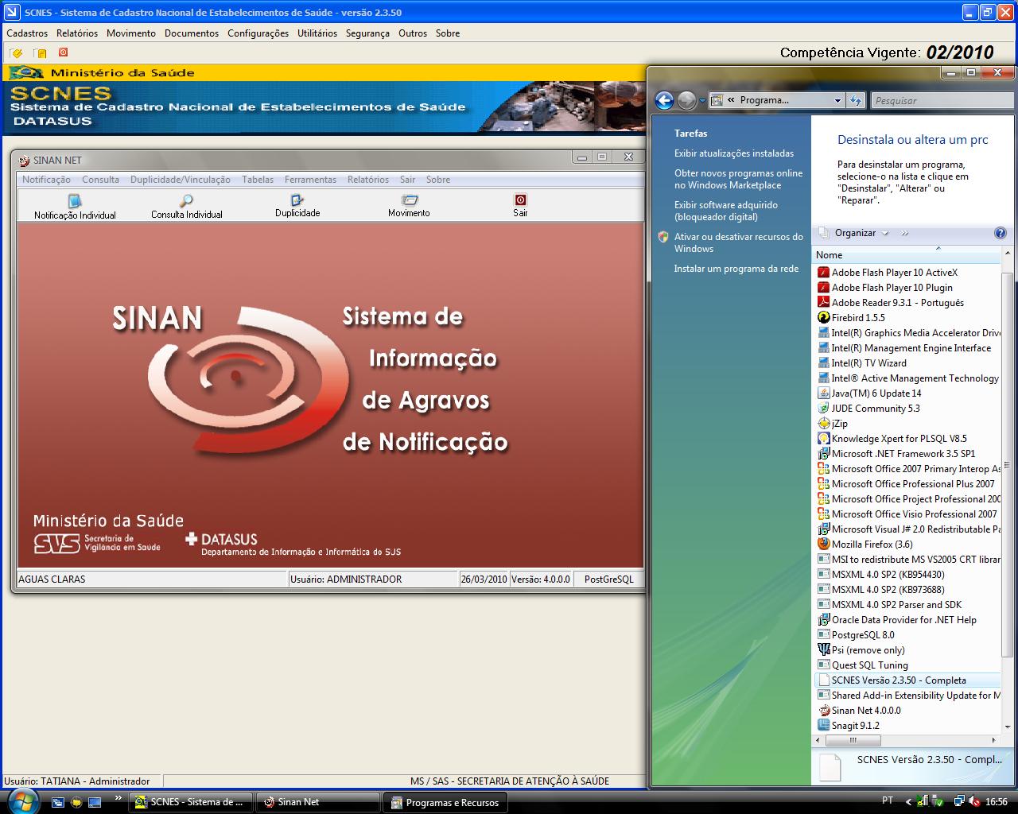The height and width of the screenshot is (814, 1018).
Task: Click the yellow document icon in SCNES toolbar
Action: point(40,53)
